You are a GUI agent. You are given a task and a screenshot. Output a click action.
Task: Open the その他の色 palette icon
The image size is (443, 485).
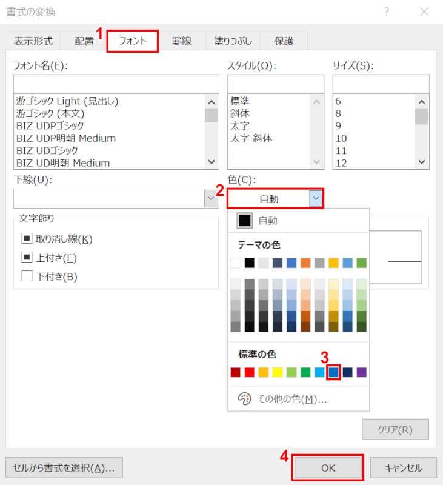[x=244, y=399]
